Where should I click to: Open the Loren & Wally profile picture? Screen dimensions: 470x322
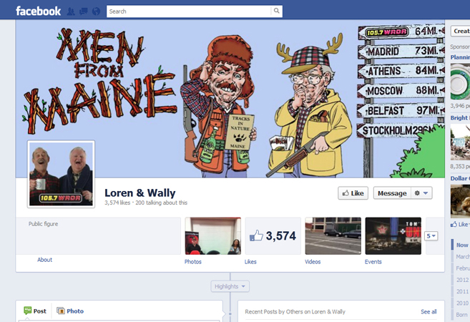61,174
